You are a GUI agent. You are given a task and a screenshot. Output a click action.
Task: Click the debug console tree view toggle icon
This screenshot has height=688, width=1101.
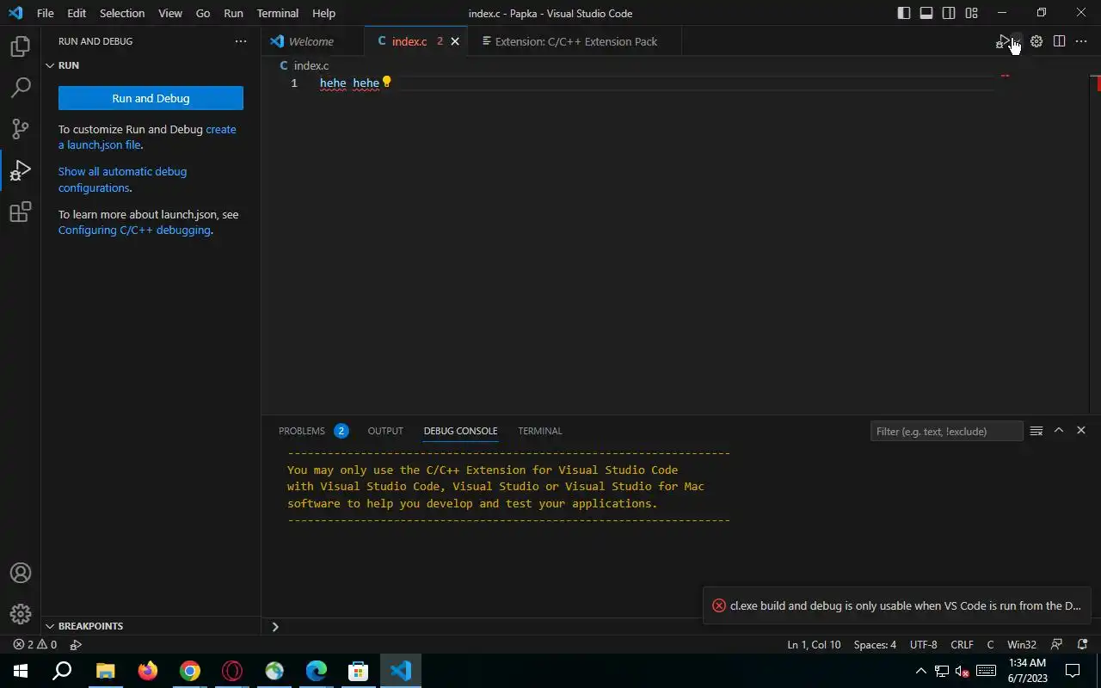(1036, 431)
